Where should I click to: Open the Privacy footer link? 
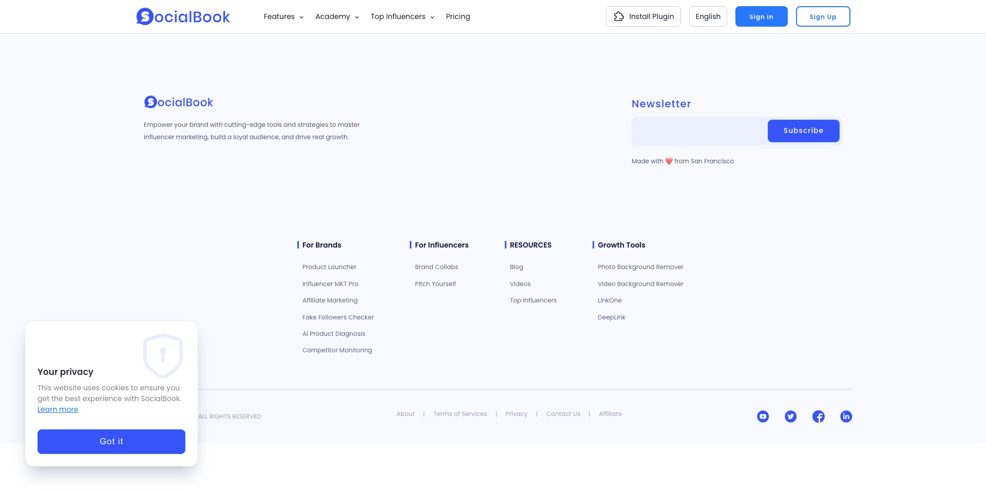(517, 414)
